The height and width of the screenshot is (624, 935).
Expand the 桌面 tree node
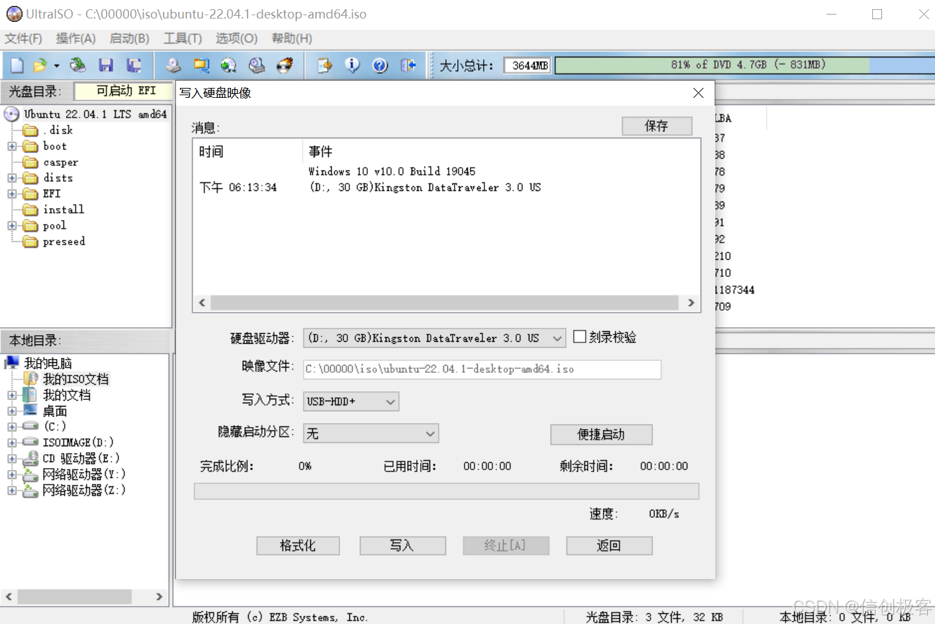[x=12, y=411]
